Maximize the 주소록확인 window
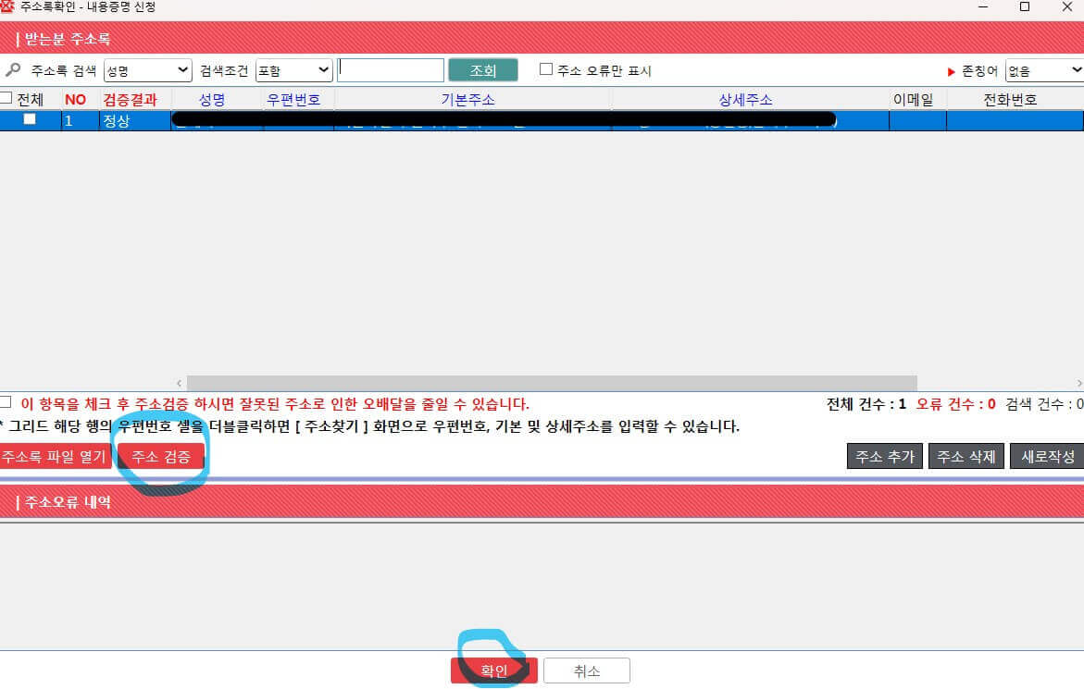1084x689 pixels. pyautogui.click(x=1025, y=6)
